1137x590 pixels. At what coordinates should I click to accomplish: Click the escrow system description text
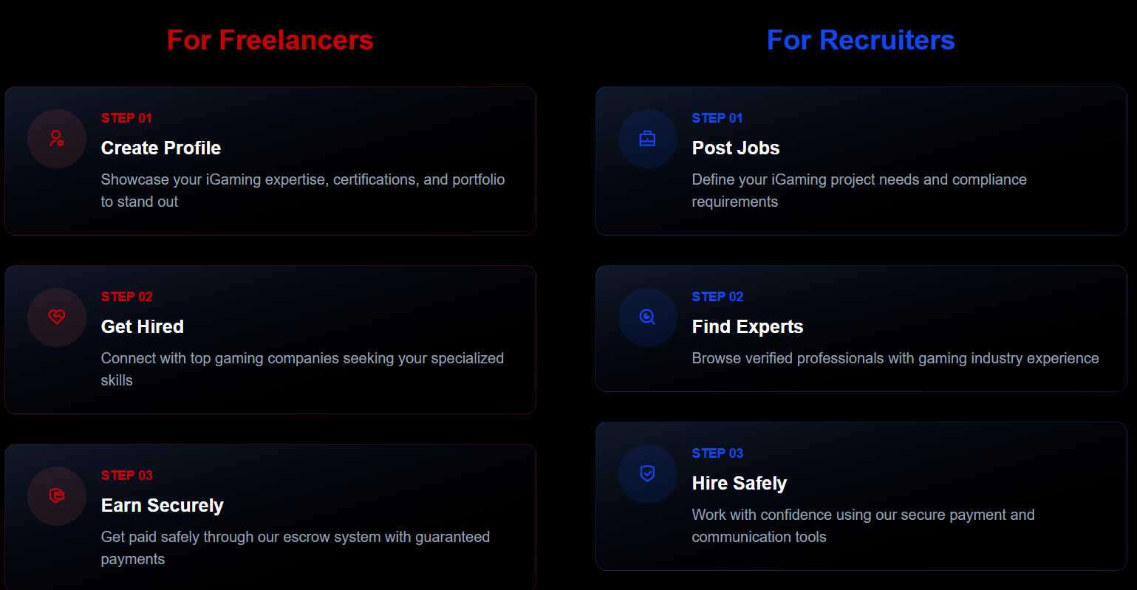click(x=295, y=538)
